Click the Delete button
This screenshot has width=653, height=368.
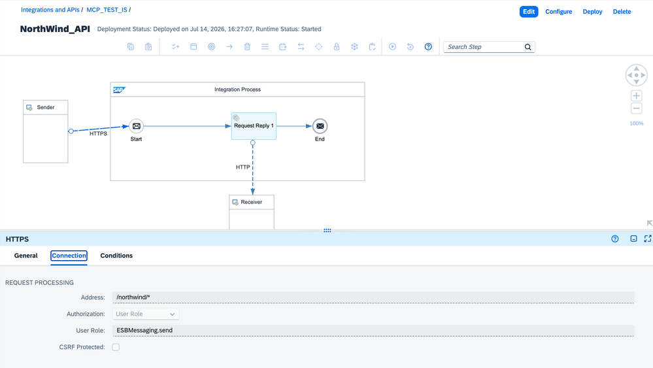(622, 12)
